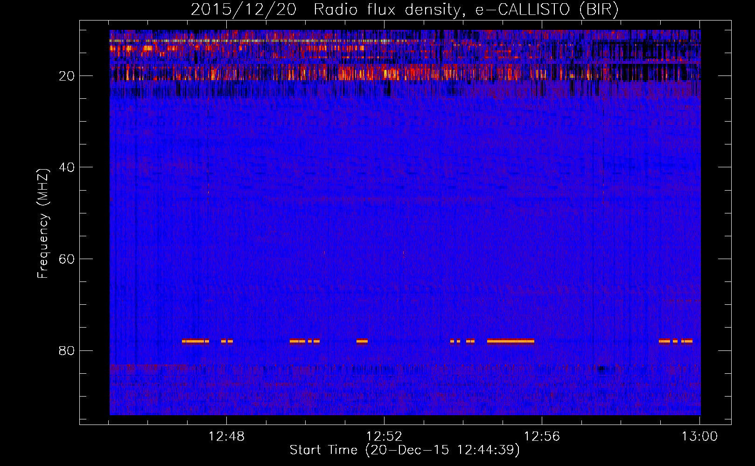The image size is (755, 466).
Task: Click the 'Start Time (20-Dec-15 12:44:39)' x-axis label
Action: pyautogui.click(x=405, y=450)
